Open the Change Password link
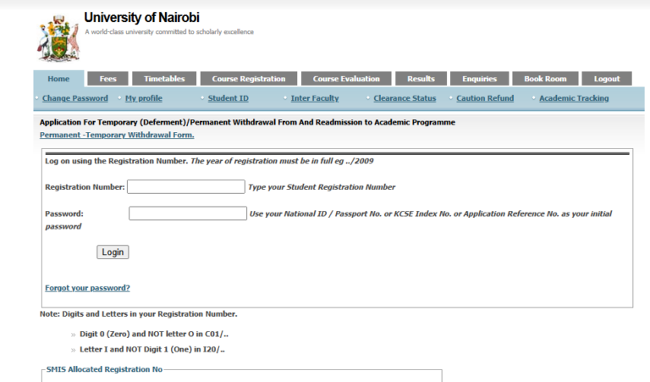This screenshot has width=650, height=382. (x=75, y=98)
